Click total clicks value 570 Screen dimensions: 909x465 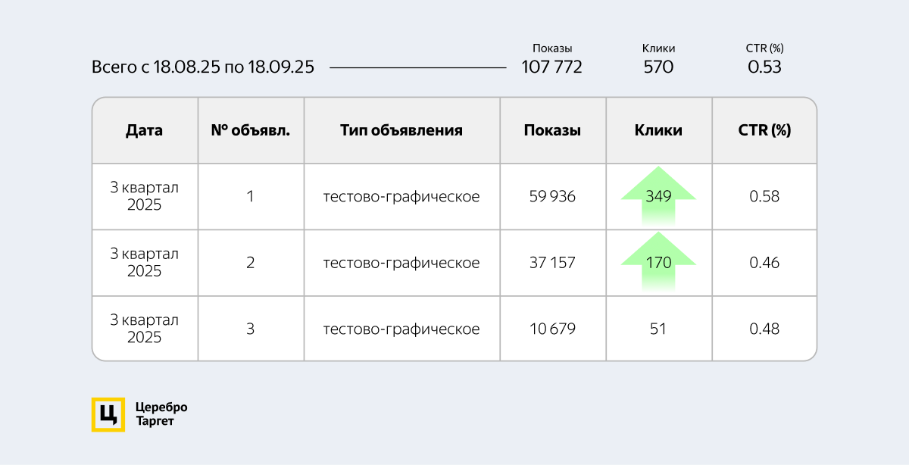658,67
